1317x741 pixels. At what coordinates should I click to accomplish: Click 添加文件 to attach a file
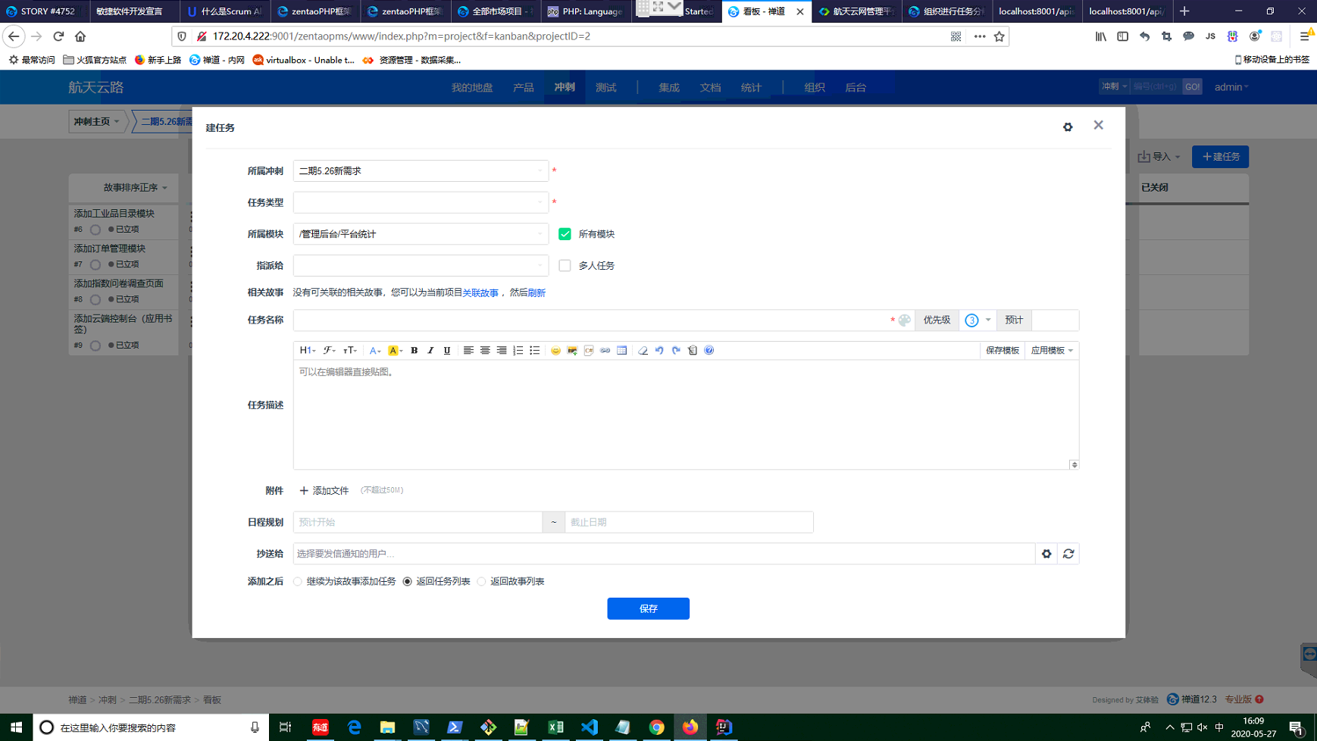pyautogui.click(x=324, y=490)
